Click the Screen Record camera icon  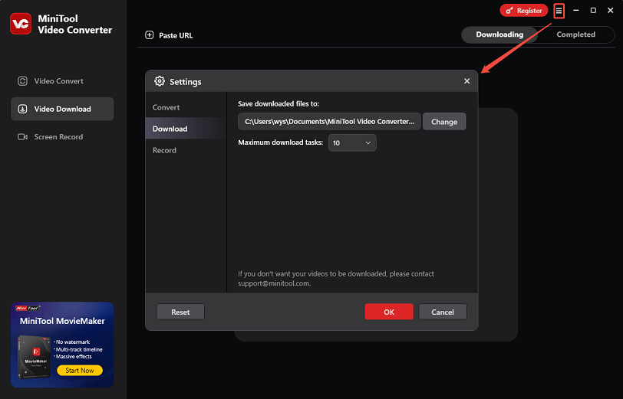pos(23,137)
